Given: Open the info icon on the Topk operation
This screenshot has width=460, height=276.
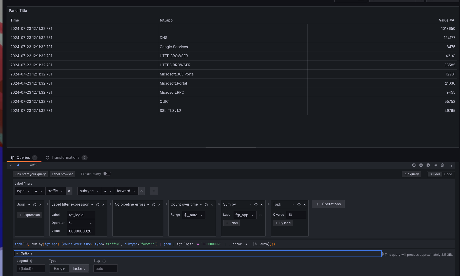Looking at the screenshot, I should 299,204.
